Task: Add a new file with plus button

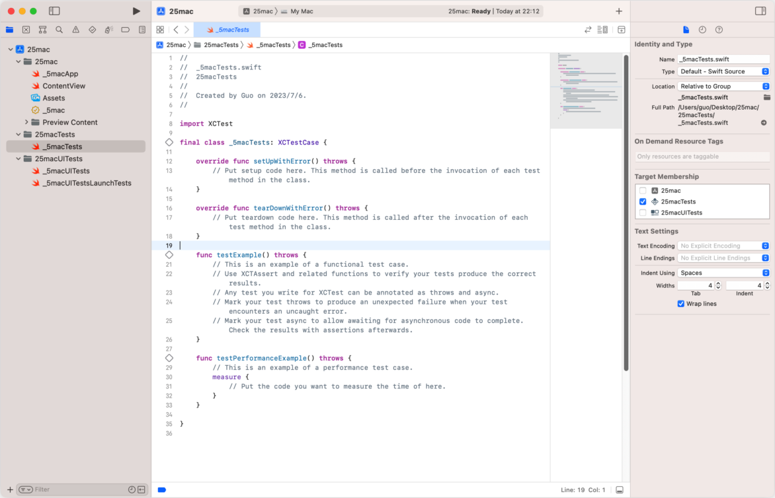Action: pyautogui.click(x=10, y=489)
